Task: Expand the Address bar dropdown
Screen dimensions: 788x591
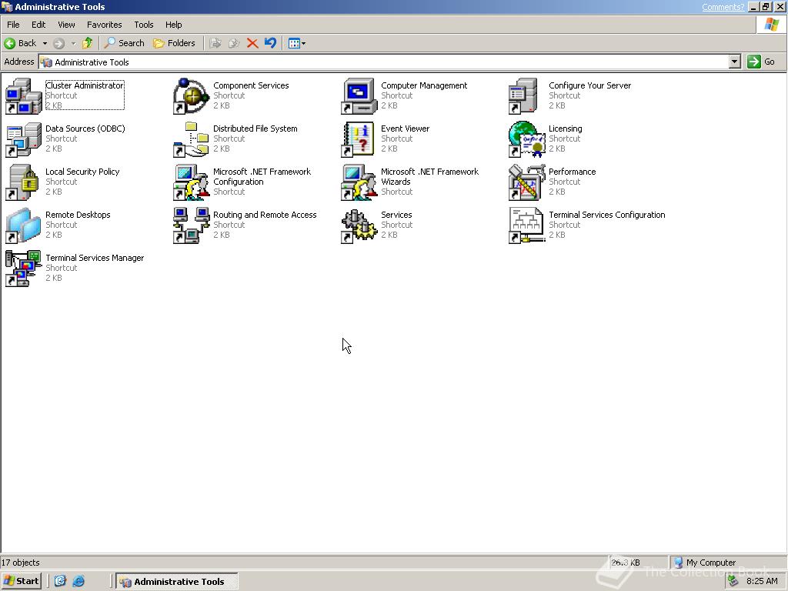Action: (735, 62)
